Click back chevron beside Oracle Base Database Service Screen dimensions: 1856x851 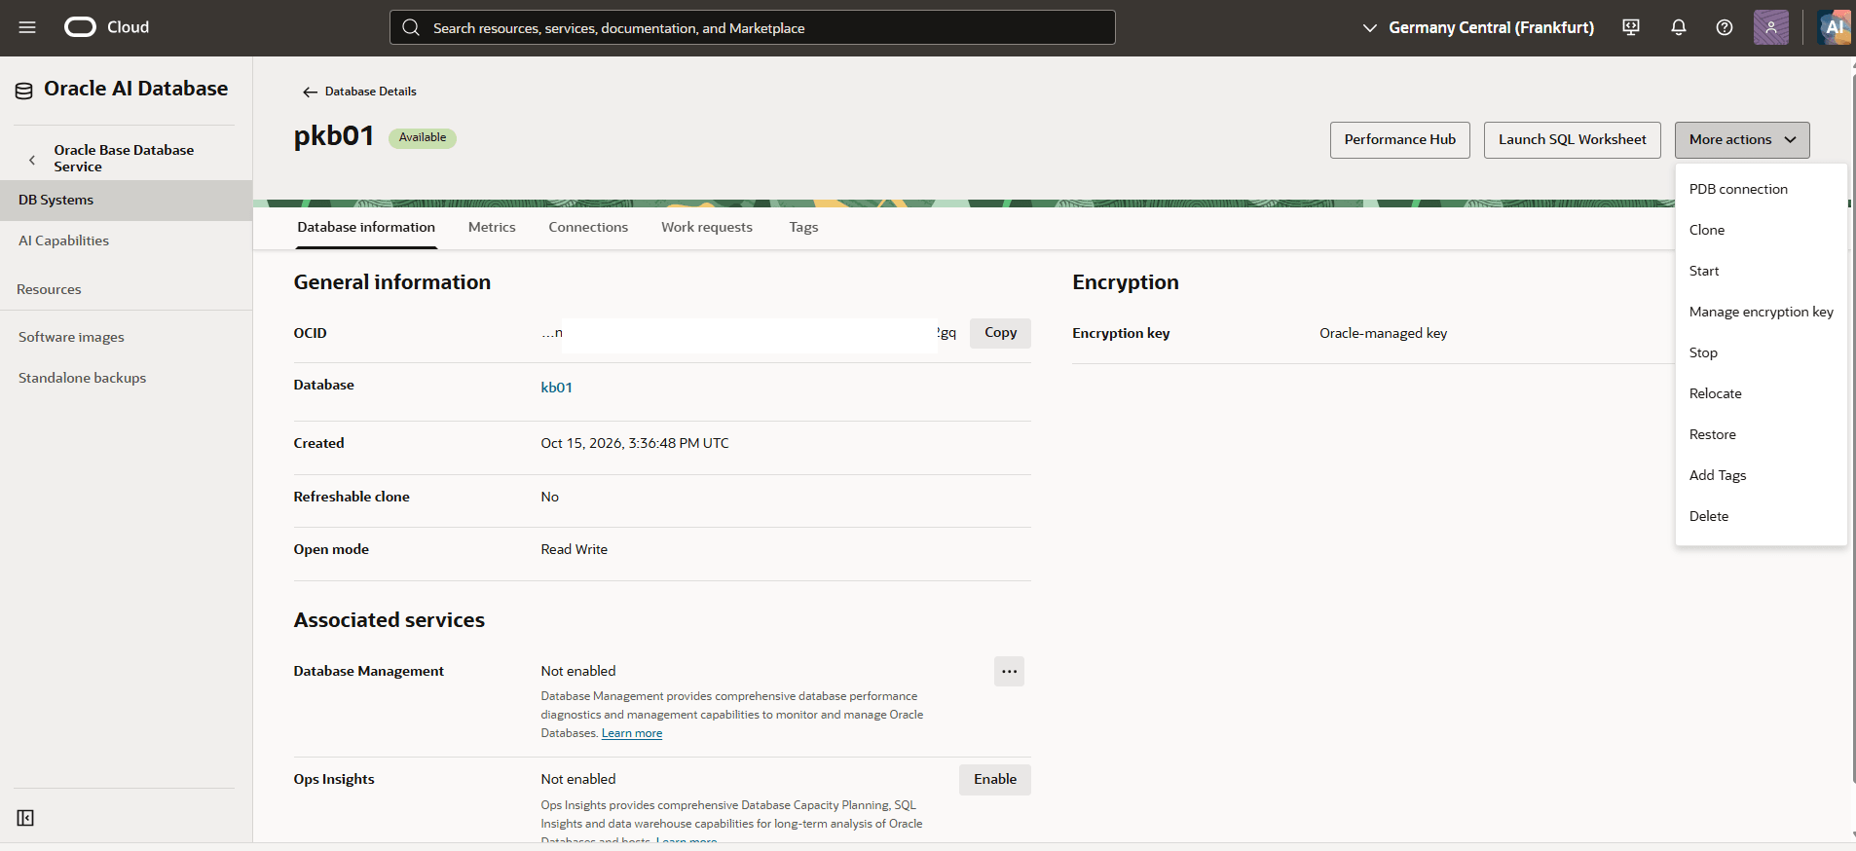[x=32, y=159]
